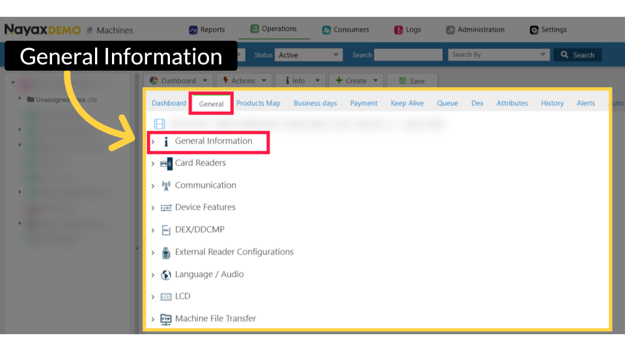Image resolution: width=625 pixels, height=351 pixels.
Task: Click the Save button label
Action: pyautogui.click(x=417, y=81)
